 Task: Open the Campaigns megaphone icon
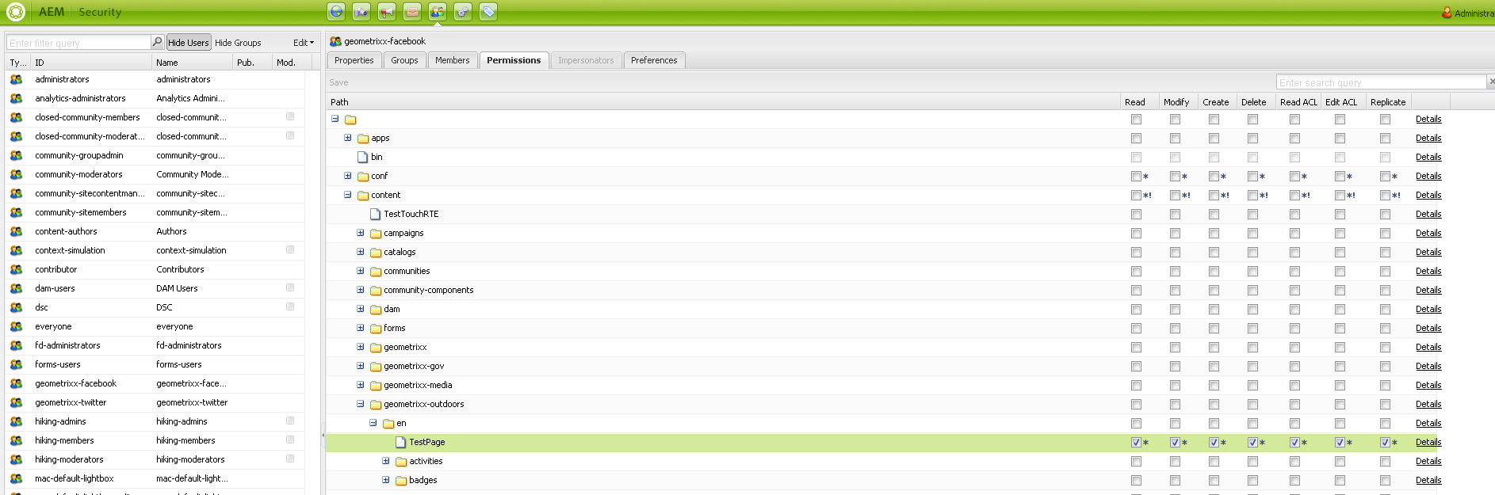pyautogui.click(x=387, y=11)
